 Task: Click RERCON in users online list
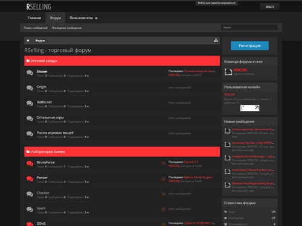(x=230, y=95)
